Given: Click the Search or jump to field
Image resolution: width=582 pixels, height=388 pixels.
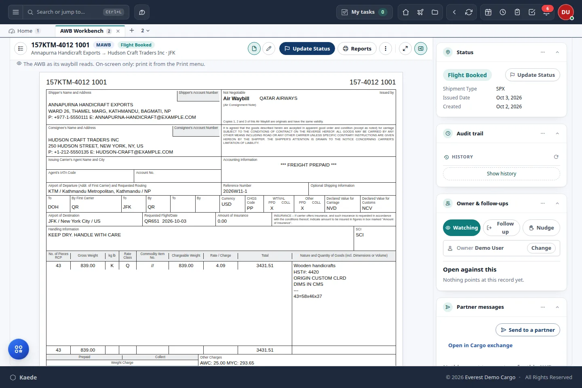Looking at the screenshot, I should point(76,12).
